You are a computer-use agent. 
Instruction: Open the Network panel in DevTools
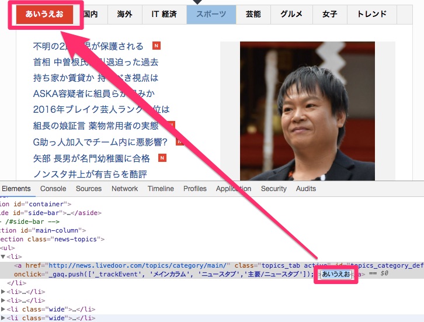[124, 189]
